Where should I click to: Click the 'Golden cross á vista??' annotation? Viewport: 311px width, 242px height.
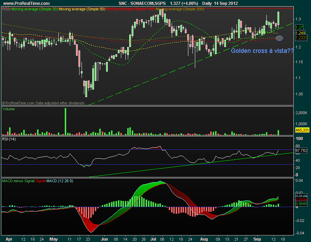(x=262, y=51)
